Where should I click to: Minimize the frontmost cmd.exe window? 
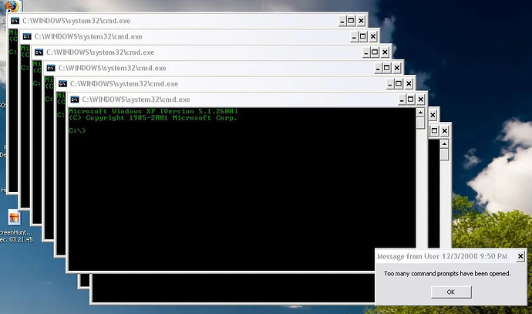pyautogui.click(x=402, y=100)
